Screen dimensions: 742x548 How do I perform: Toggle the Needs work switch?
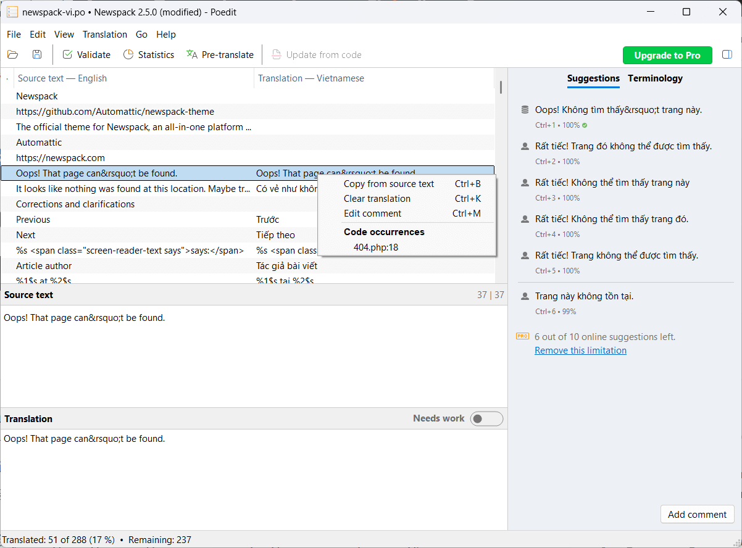486,419
